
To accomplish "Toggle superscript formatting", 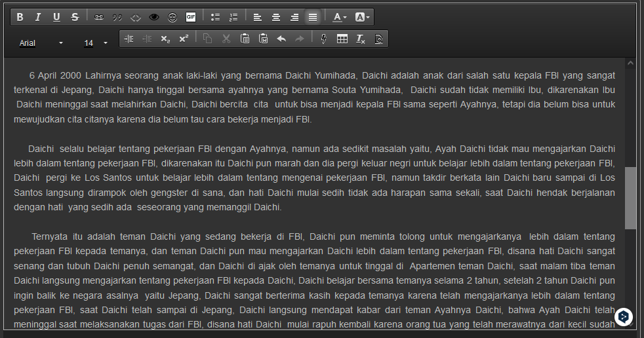I will tap(184, 39).
